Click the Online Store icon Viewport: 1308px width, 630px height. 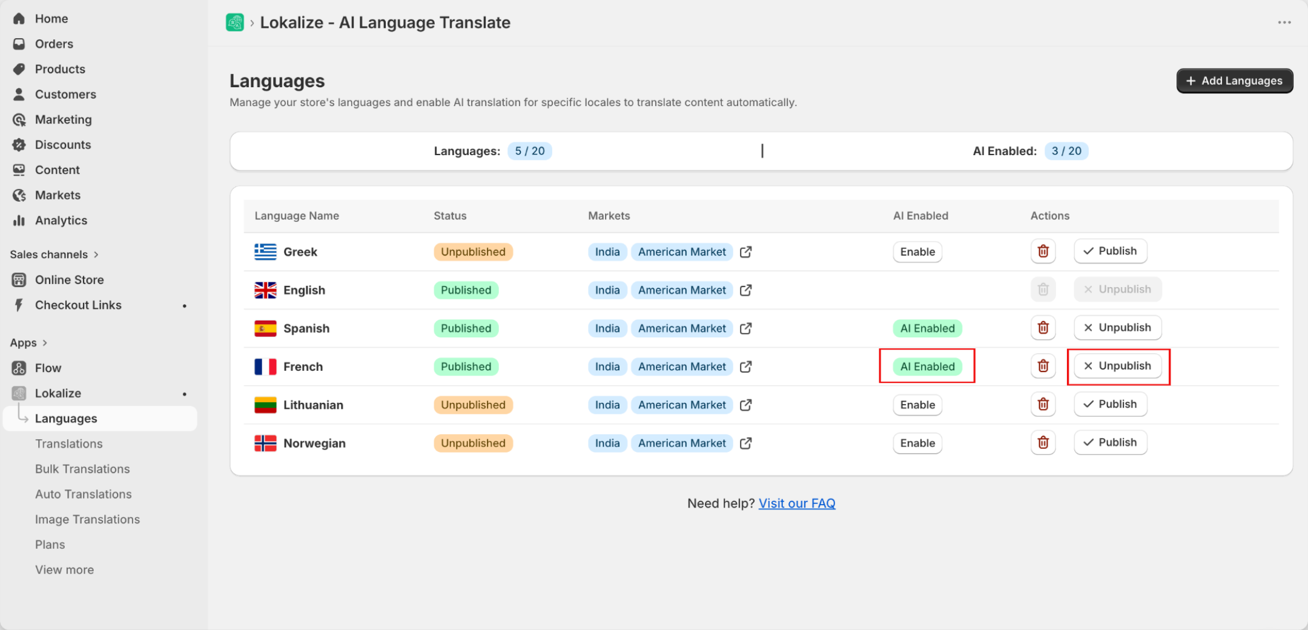(x=19, y=280)
